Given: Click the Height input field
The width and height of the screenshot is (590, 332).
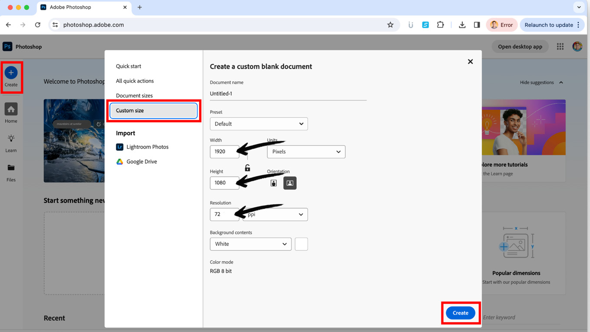Looking at the screenshot, I should pos(225,183).
